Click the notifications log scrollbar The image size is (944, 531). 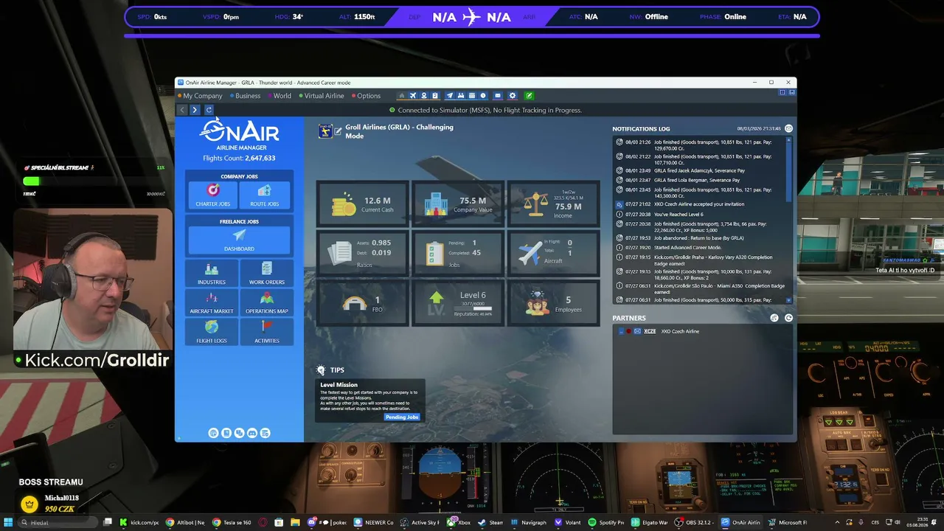pyautogui.click(x=789, y=219)
